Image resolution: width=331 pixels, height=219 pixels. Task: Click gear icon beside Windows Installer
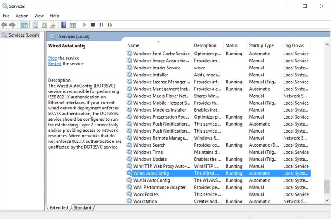click(130, 75)
